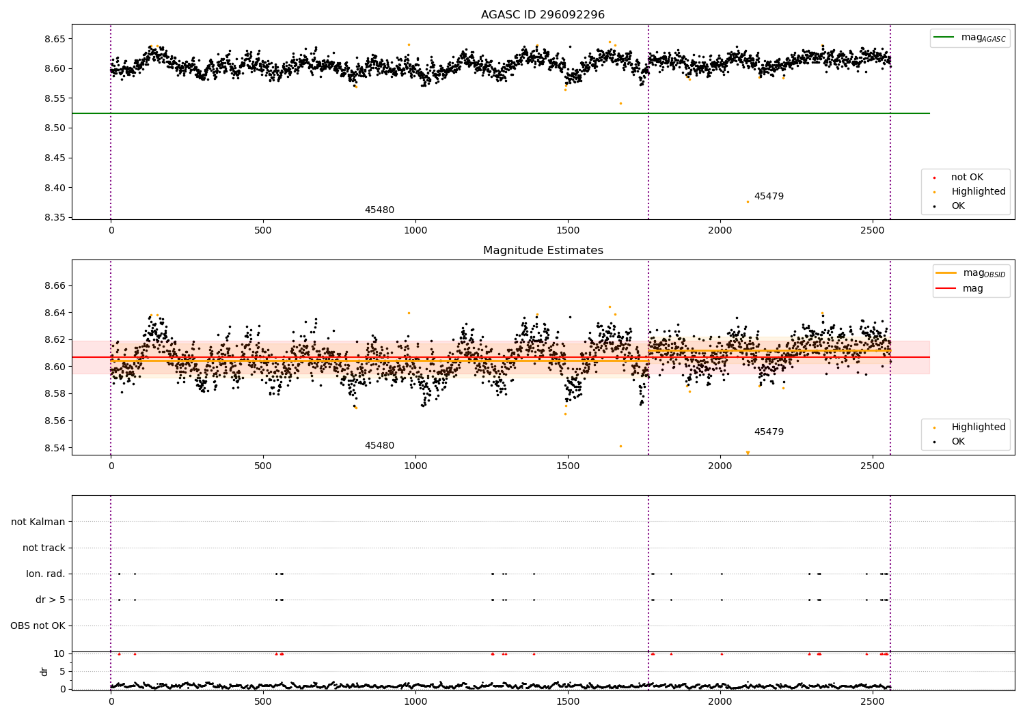This screenshot has width=1025, height=717.
Task: Click the 45479 label in the top plot
Action: click(x=769, y=197)
